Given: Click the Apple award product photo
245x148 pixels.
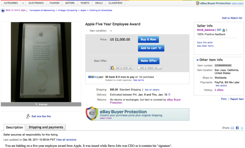Looking at the screenshot, I should 41,62.
